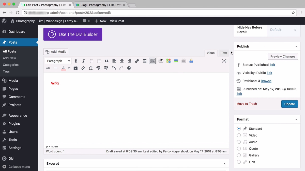Click Use The Divi Builder button
Image resolution: width=305 pixels, height=171 pixels.
(73, 34)
